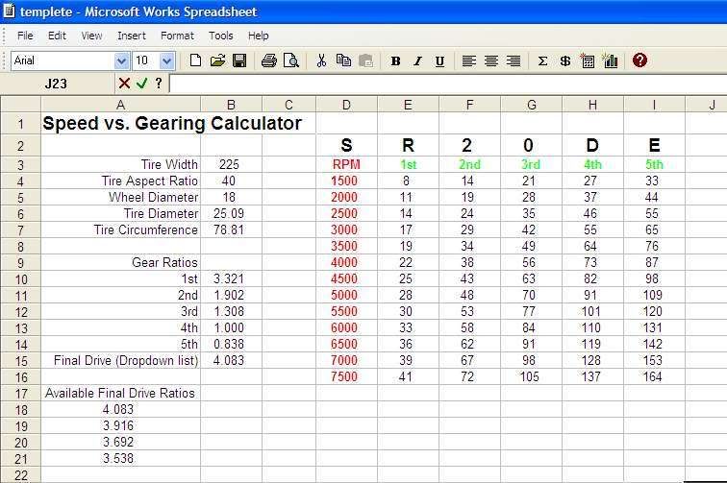Open the File menu
The width and height of the screenshot is (727, 483).
point(25,36)
